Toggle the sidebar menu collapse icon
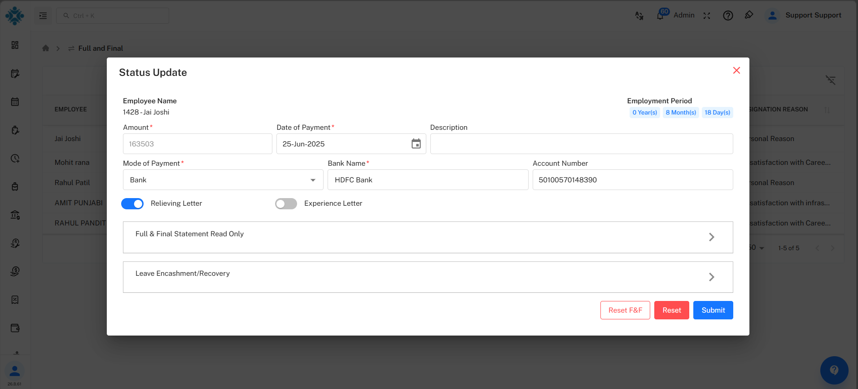Viewport: 858px width, 389px height. 43,16
